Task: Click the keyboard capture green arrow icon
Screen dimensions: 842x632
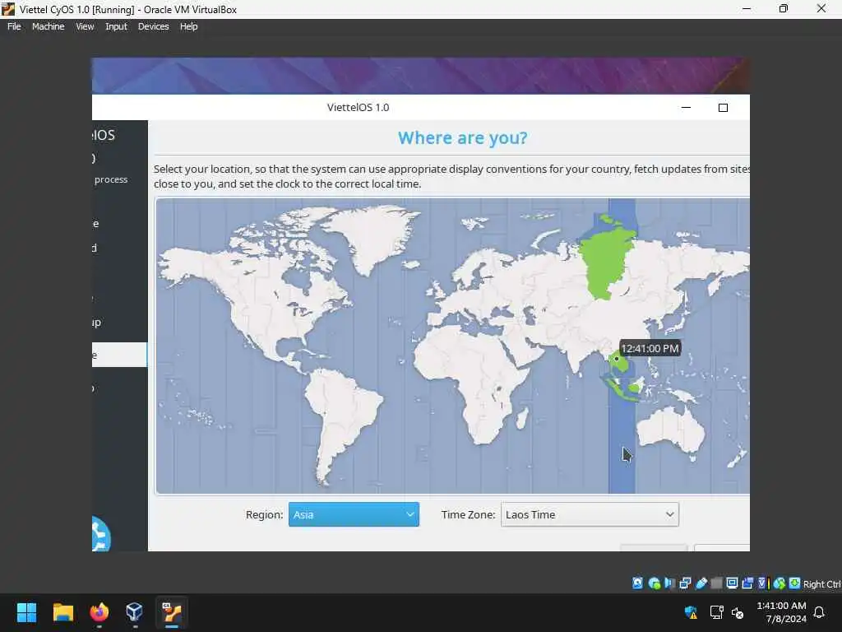Action: pyautogui.click(x=794, y=583)
